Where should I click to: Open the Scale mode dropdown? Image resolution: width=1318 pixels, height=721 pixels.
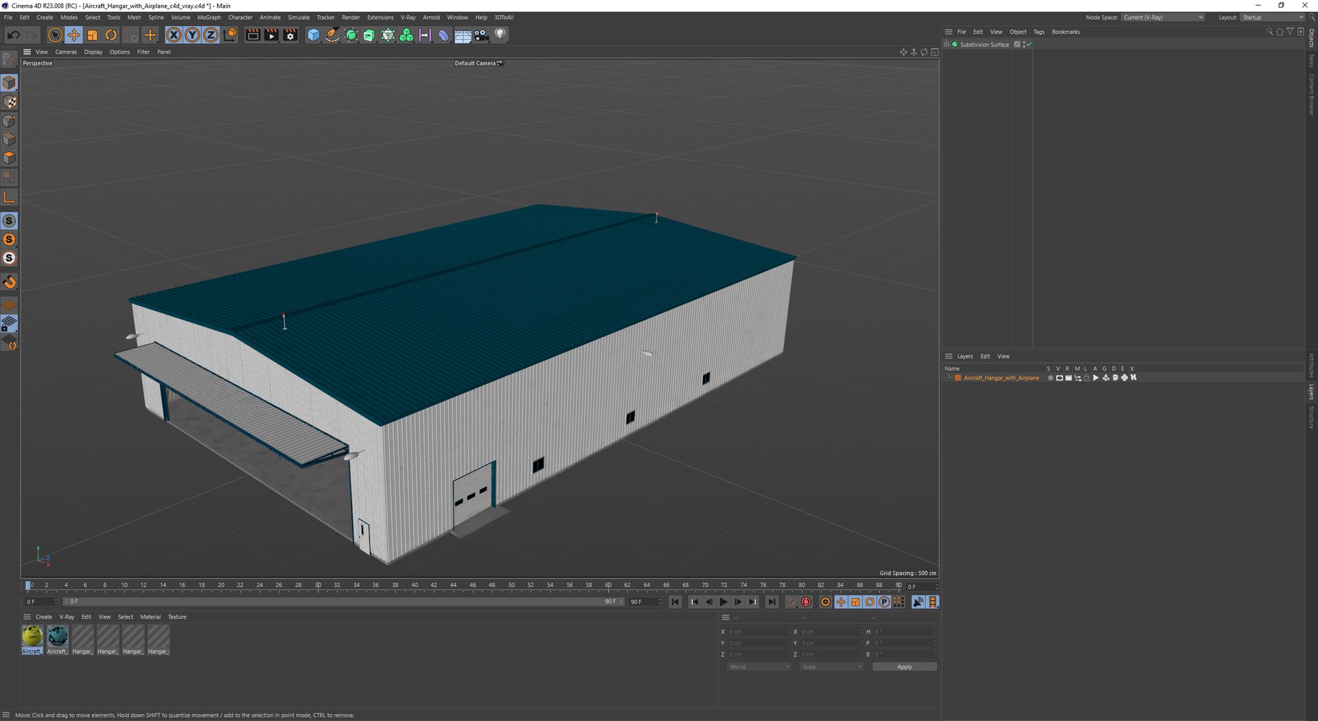tap(831, 667)
